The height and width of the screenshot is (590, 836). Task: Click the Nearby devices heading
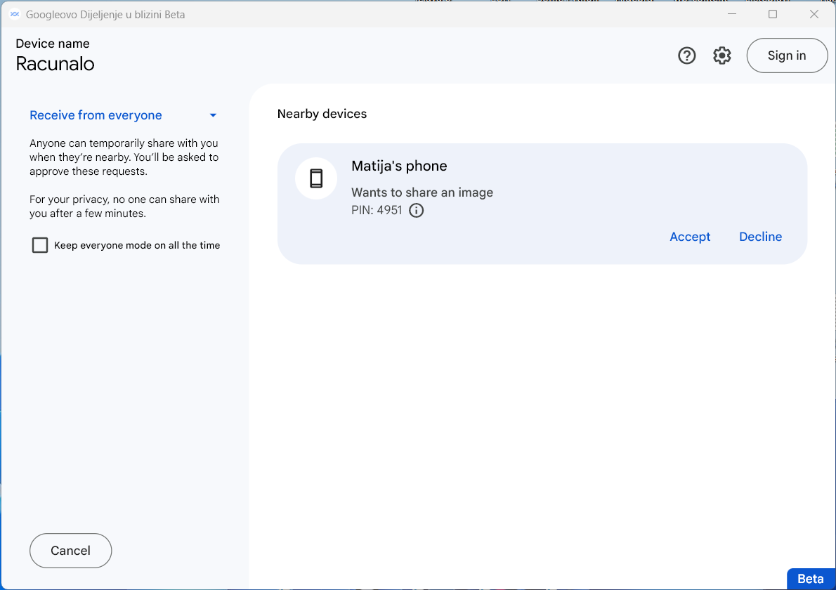tap(322, 114)
